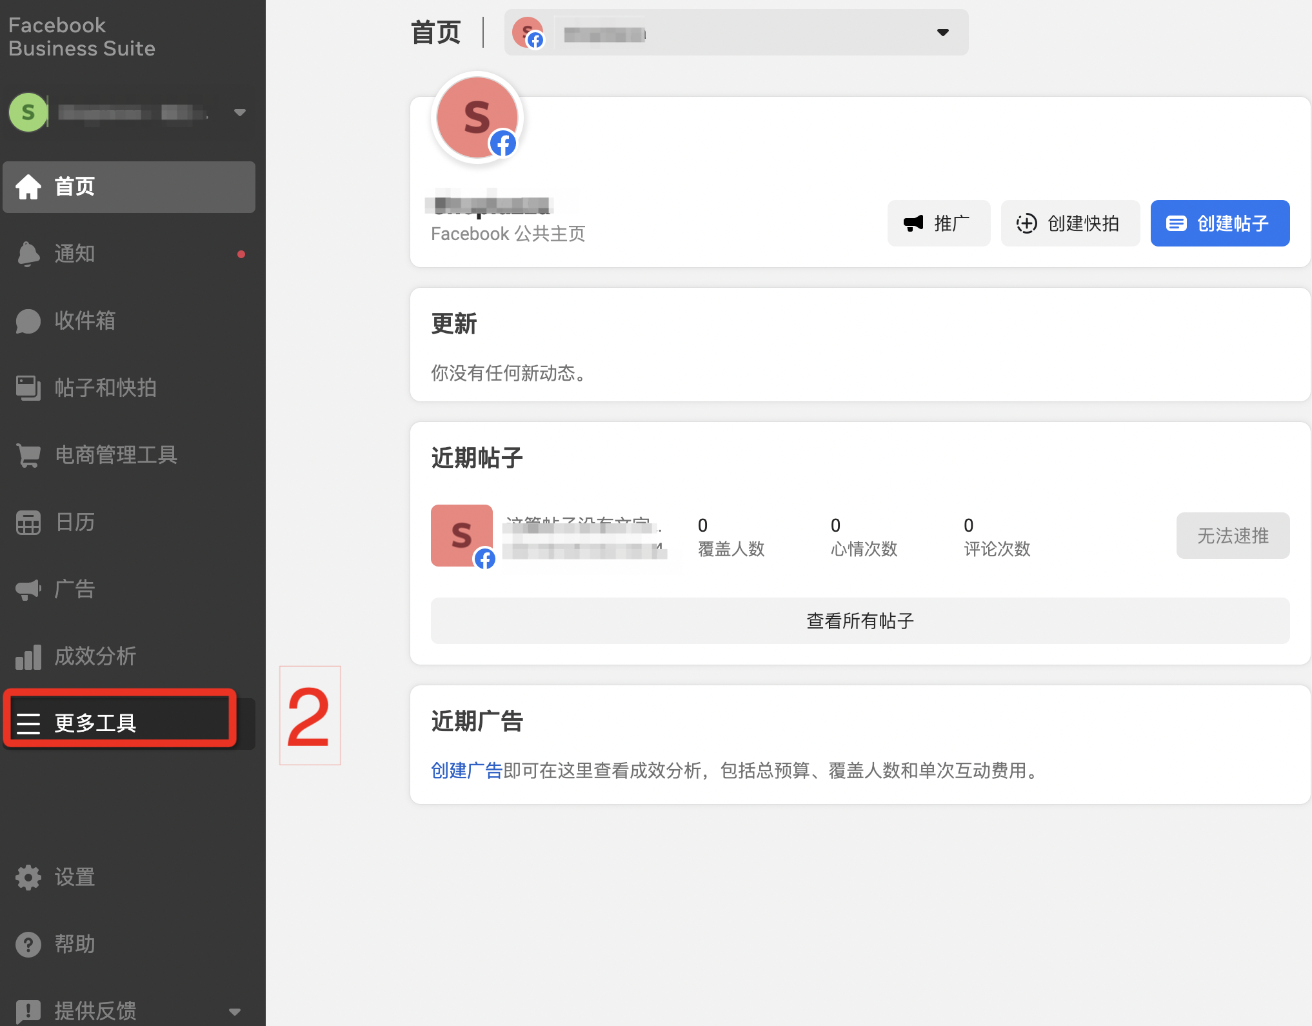Click the post icon on 创建帖子

coord(1177,223)
